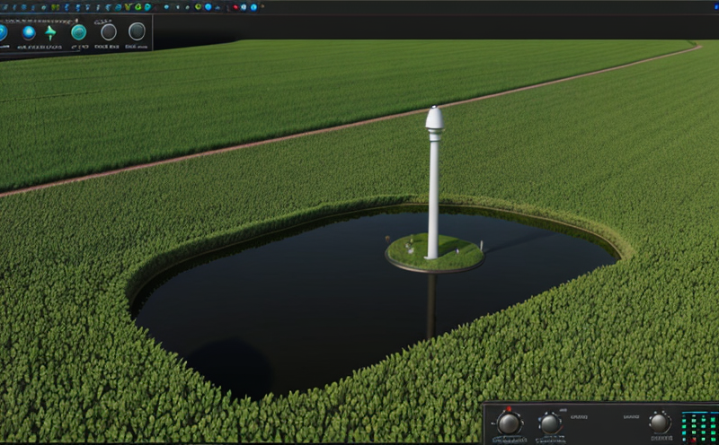The width and height of the screenshot is (719, 445).
Task: Select the green arrow-shaped icon in top-left panel
Action: point(51,32)
